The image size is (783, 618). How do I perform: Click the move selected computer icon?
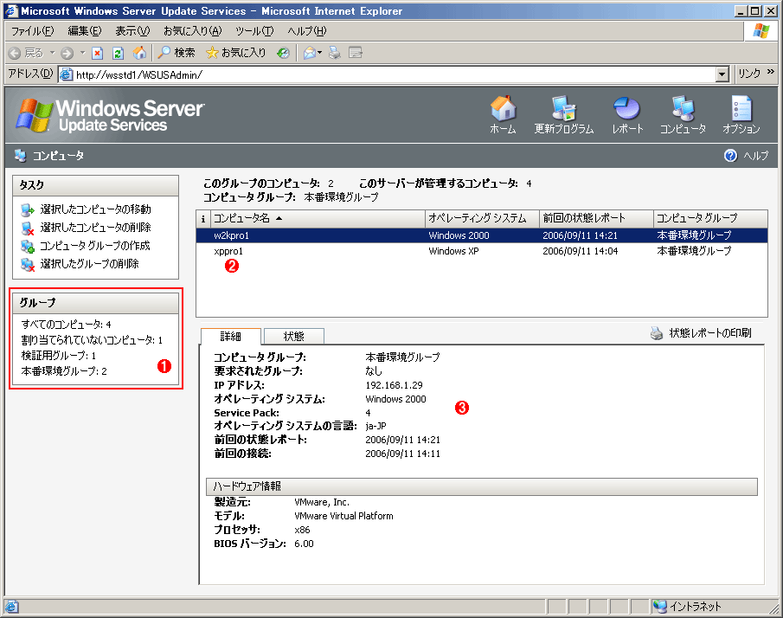tap(28, 209)
